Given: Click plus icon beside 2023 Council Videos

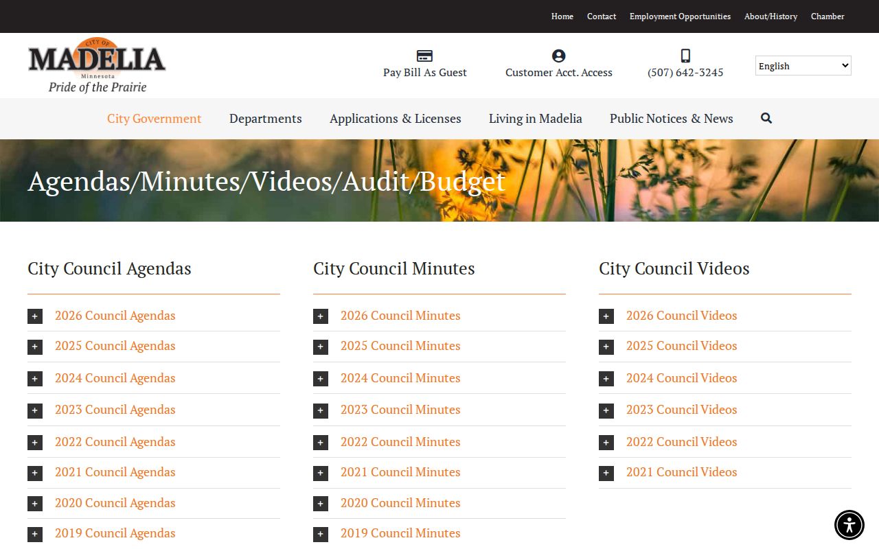Looking at the screenshot, I should [x=606, y=410].
